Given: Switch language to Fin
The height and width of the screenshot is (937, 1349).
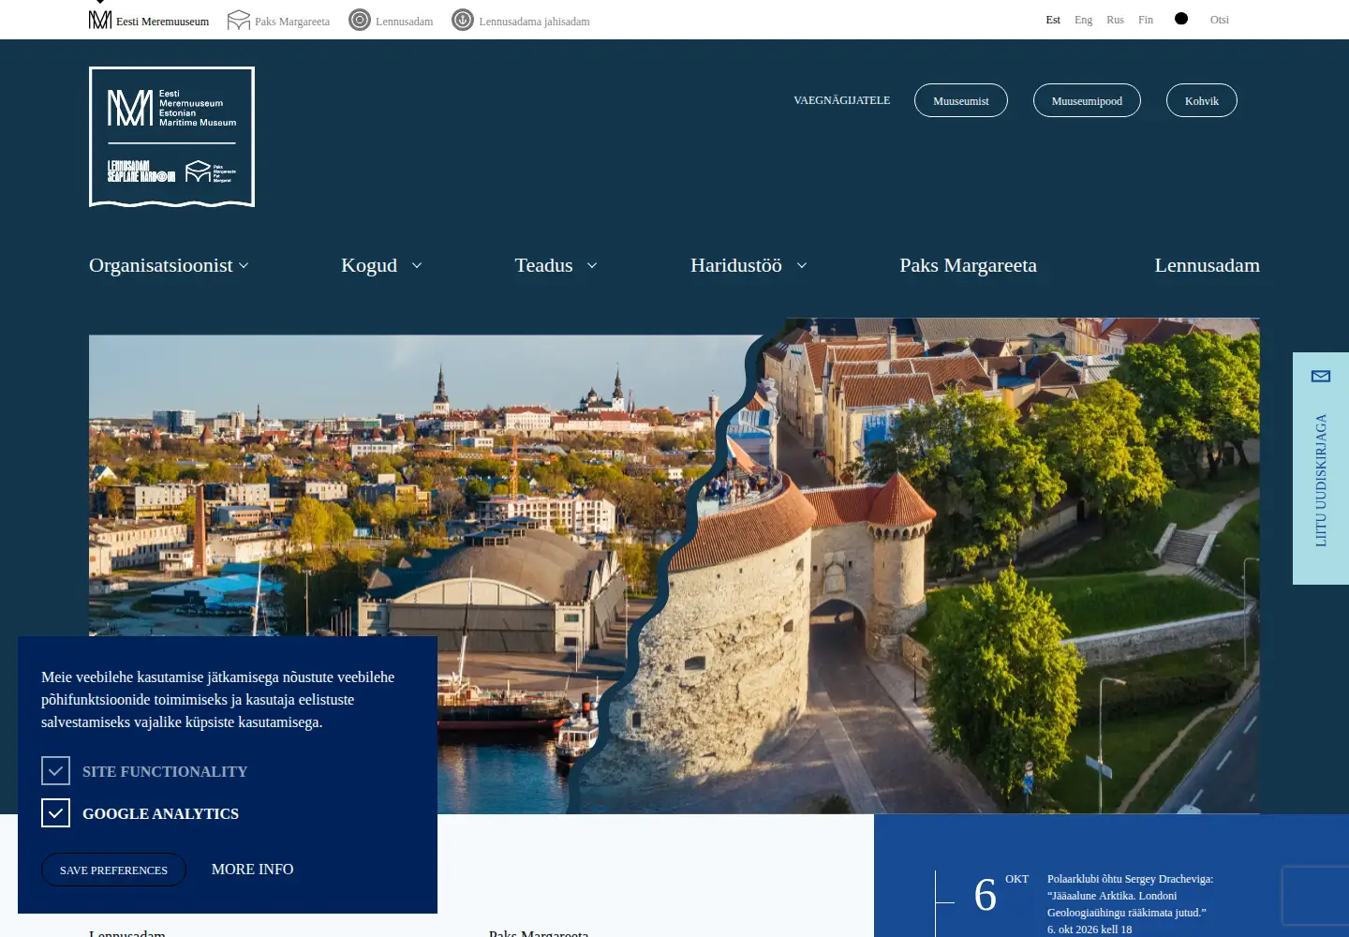Looking at the screenshot, I should click(1146, 20).
